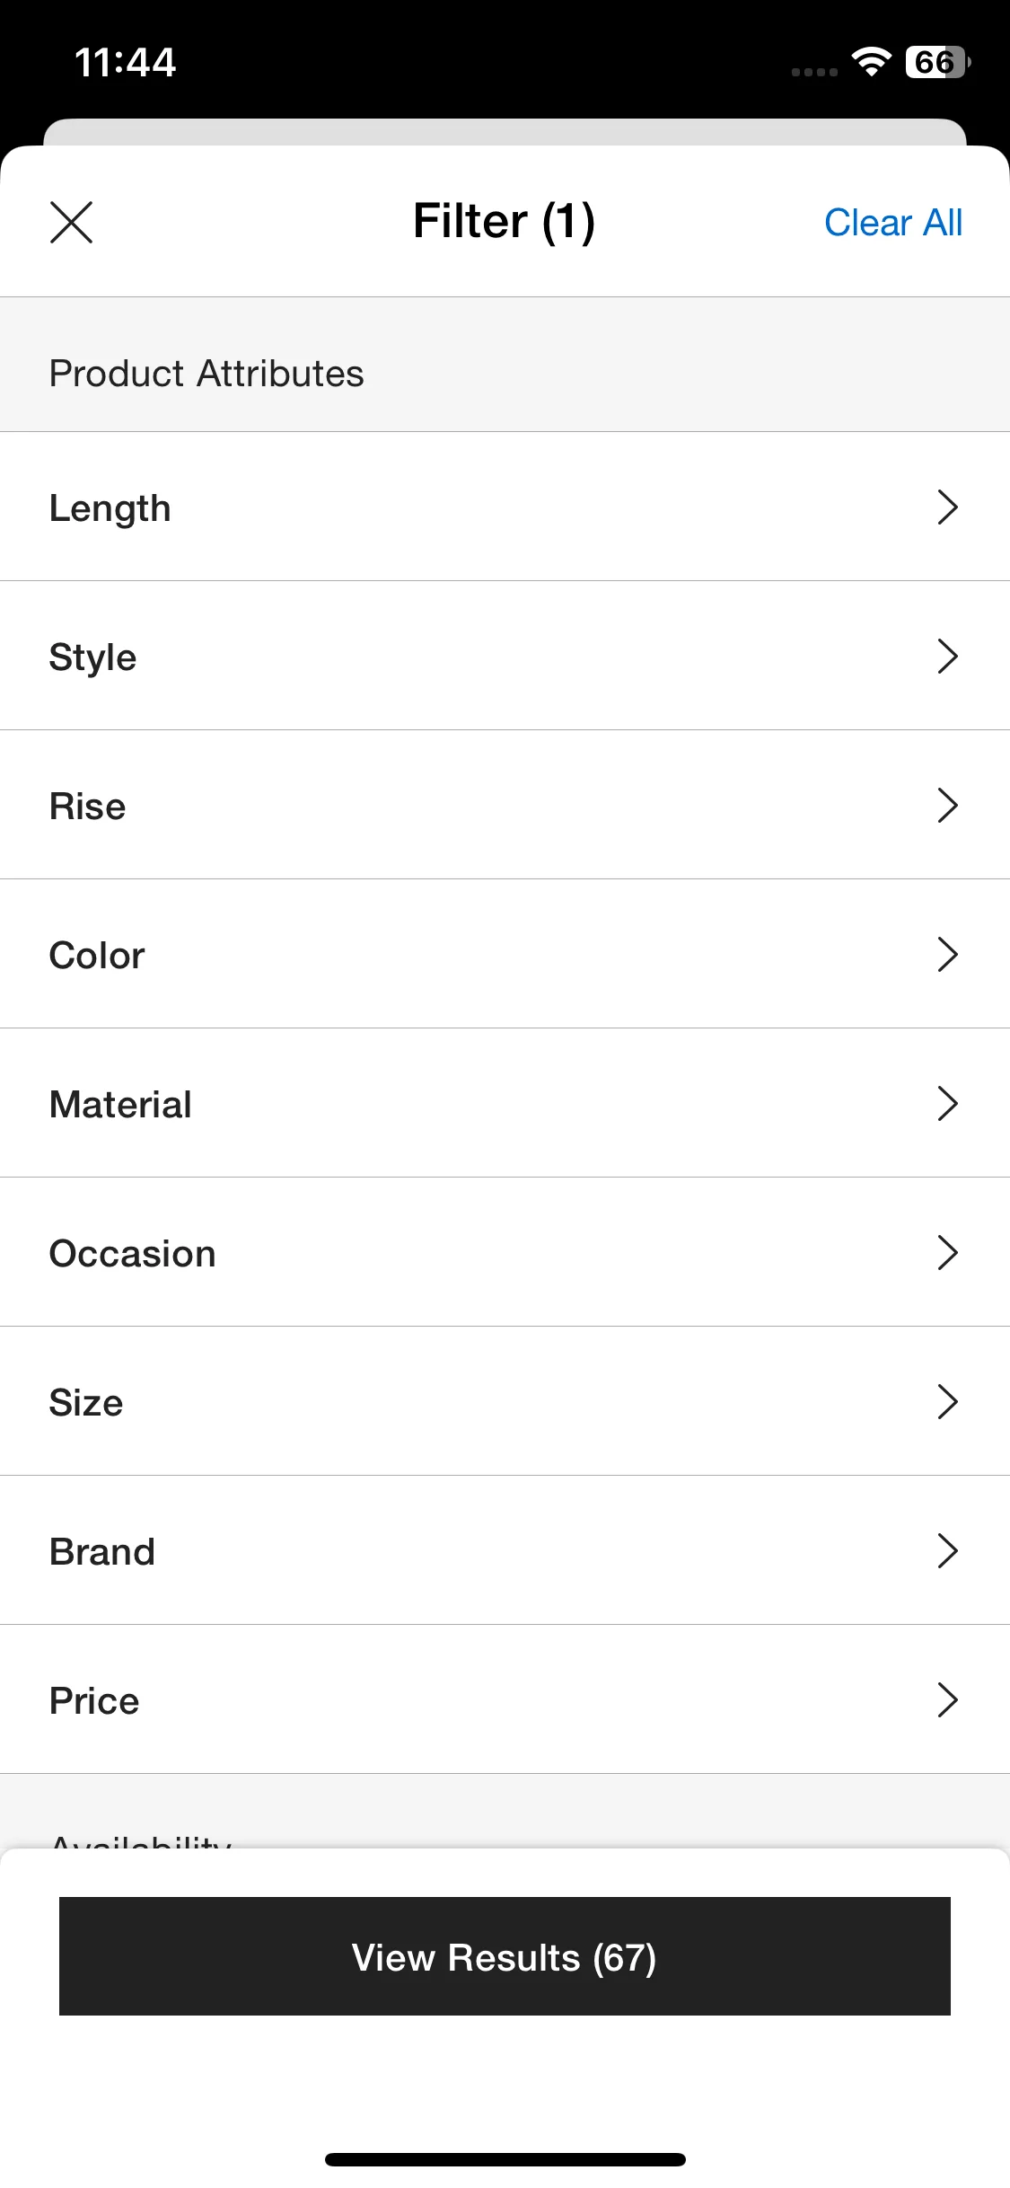Screen dimensions: 1010x2188
Task: Tap the Style row chevron arrow
Action: click(x=947, y=657)
